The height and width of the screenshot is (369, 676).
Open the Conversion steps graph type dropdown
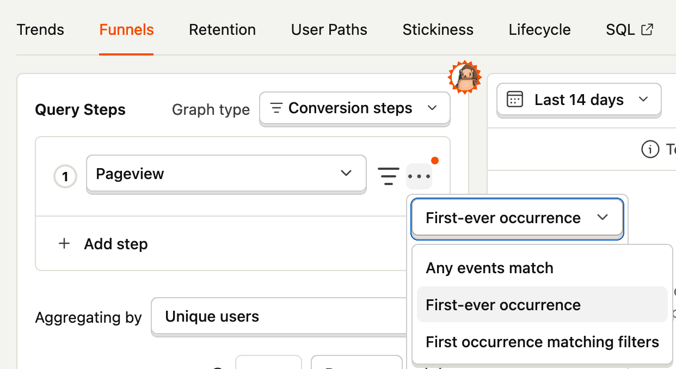pyautogui.click(x=354, y=108)
